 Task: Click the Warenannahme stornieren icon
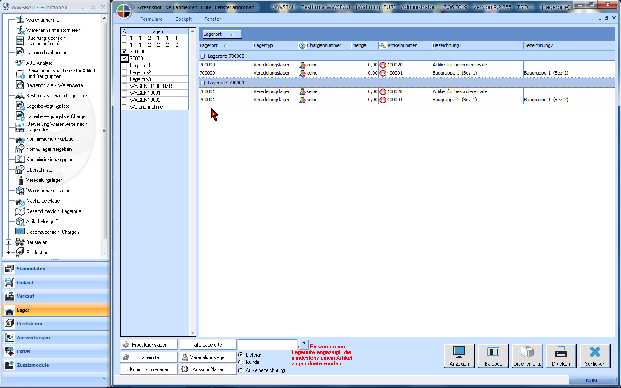pos(20,30)
